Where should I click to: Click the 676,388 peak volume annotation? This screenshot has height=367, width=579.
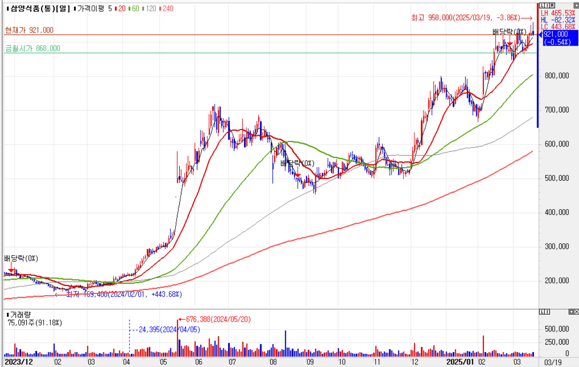tap(218, 320)
